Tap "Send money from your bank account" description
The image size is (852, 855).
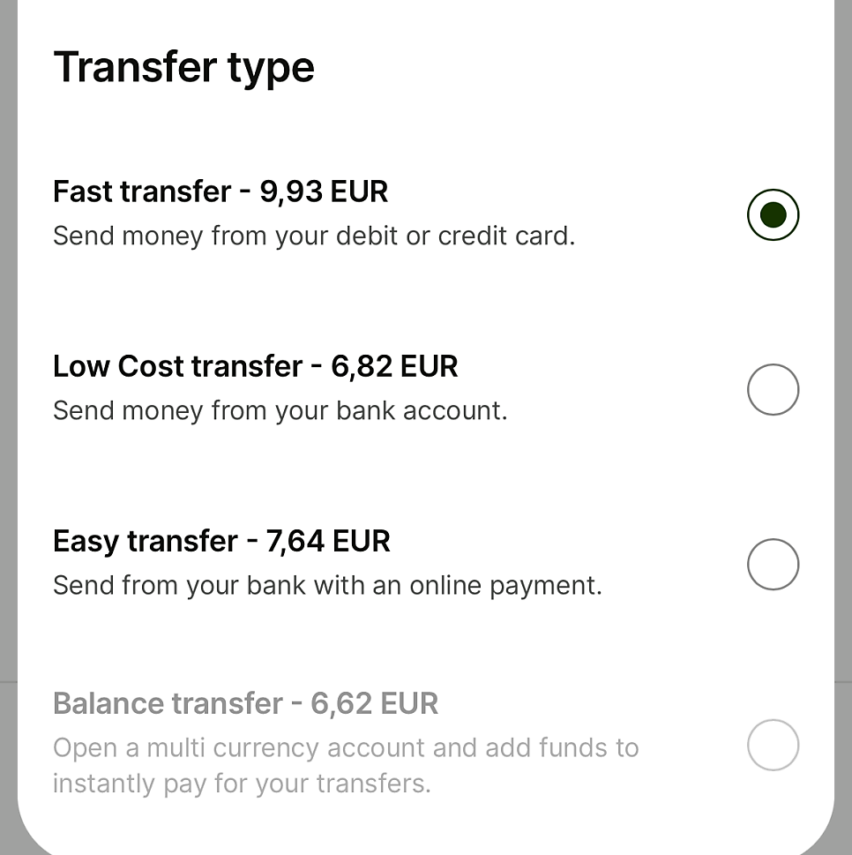pos(280,411)
